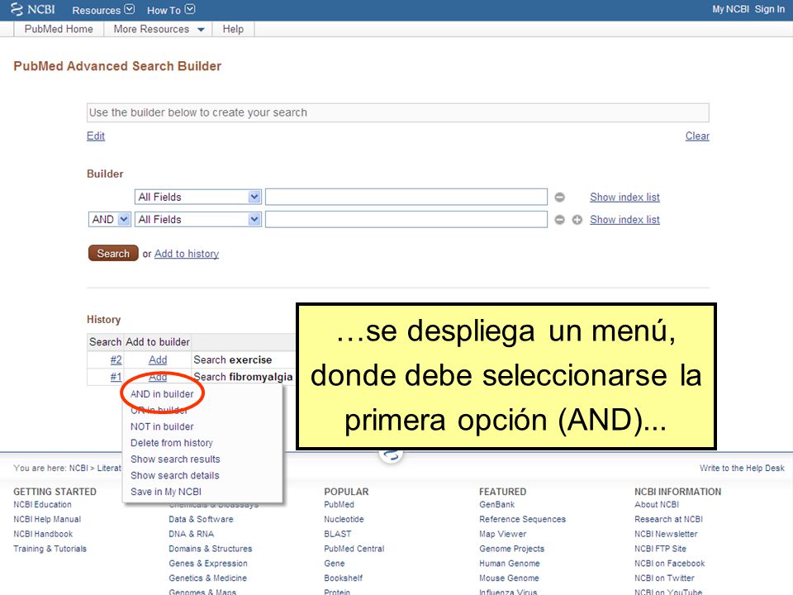Click Write to the Help Desk
The height and width of the screenshot is (595, 793).
point(742,468)
